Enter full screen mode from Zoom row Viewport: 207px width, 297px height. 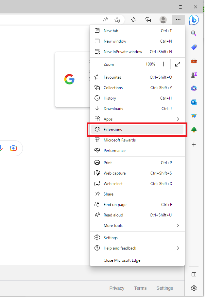tap(178, 64)
